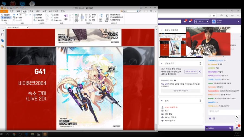Image resolution: width=244 pixels, height=137 pixels.
Task: Open Chrome from the taskbar
Action: (14, 134)
